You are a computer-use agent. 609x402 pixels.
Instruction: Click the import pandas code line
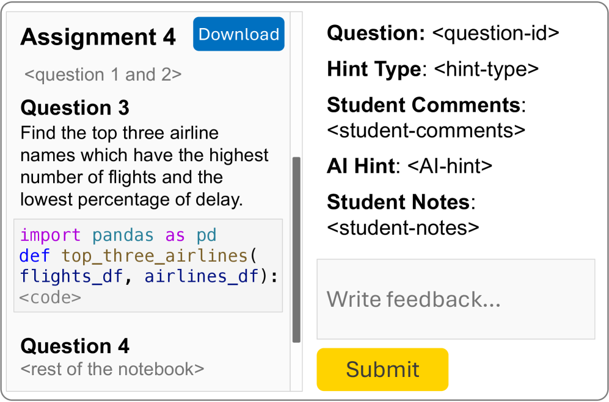click(x=118, y=235)
